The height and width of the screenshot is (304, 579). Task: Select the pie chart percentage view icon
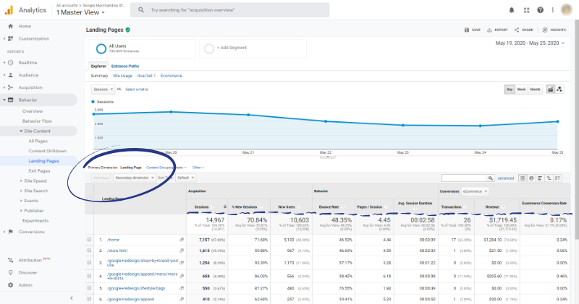(531, 178)
